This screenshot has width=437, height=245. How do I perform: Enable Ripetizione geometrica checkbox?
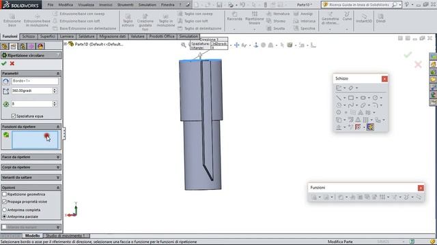[x=5, y=195]
